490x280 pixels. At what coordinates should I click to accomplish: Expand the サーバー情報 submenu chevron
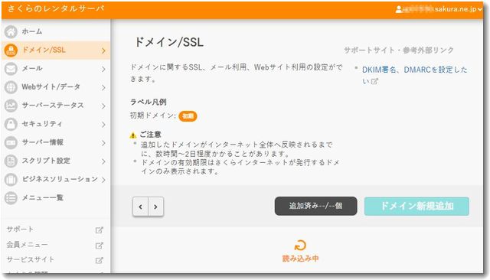[104, 143]
